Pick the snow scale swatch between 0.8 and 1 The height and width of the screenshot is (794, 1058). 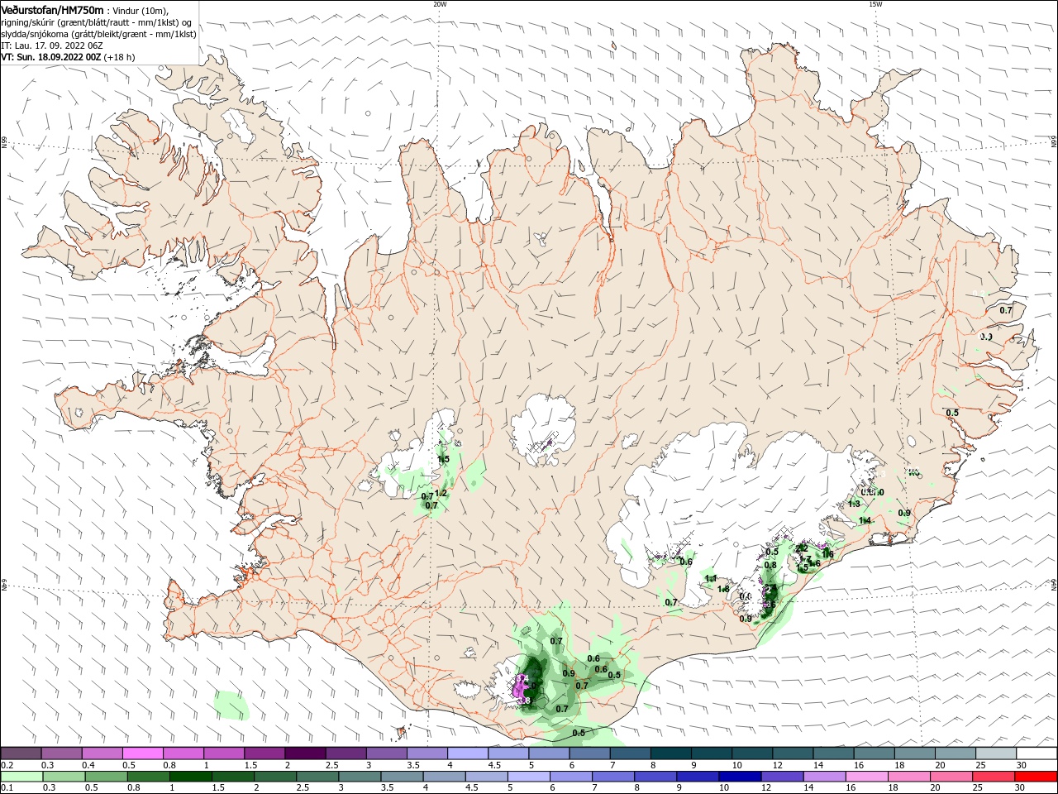(183, 753)
